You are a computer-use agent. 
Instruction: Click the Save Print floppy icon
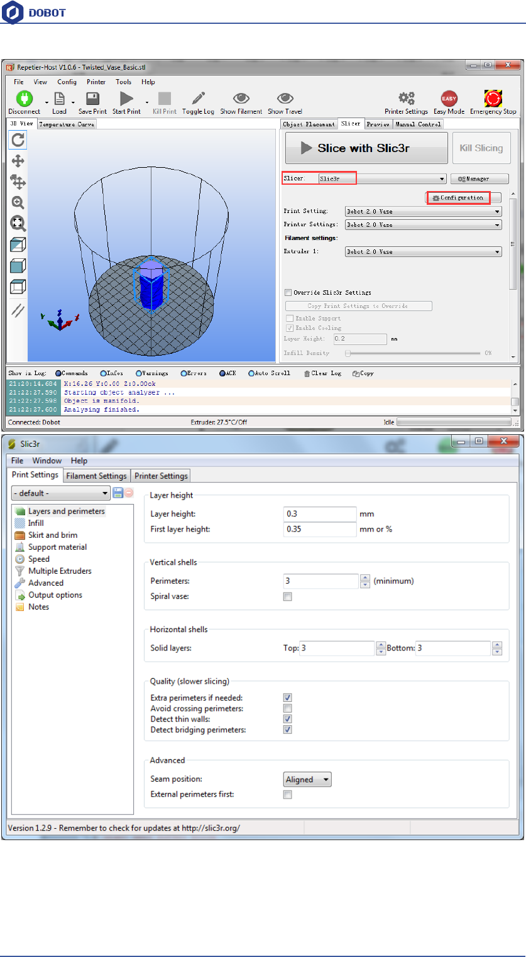(92, 99)
